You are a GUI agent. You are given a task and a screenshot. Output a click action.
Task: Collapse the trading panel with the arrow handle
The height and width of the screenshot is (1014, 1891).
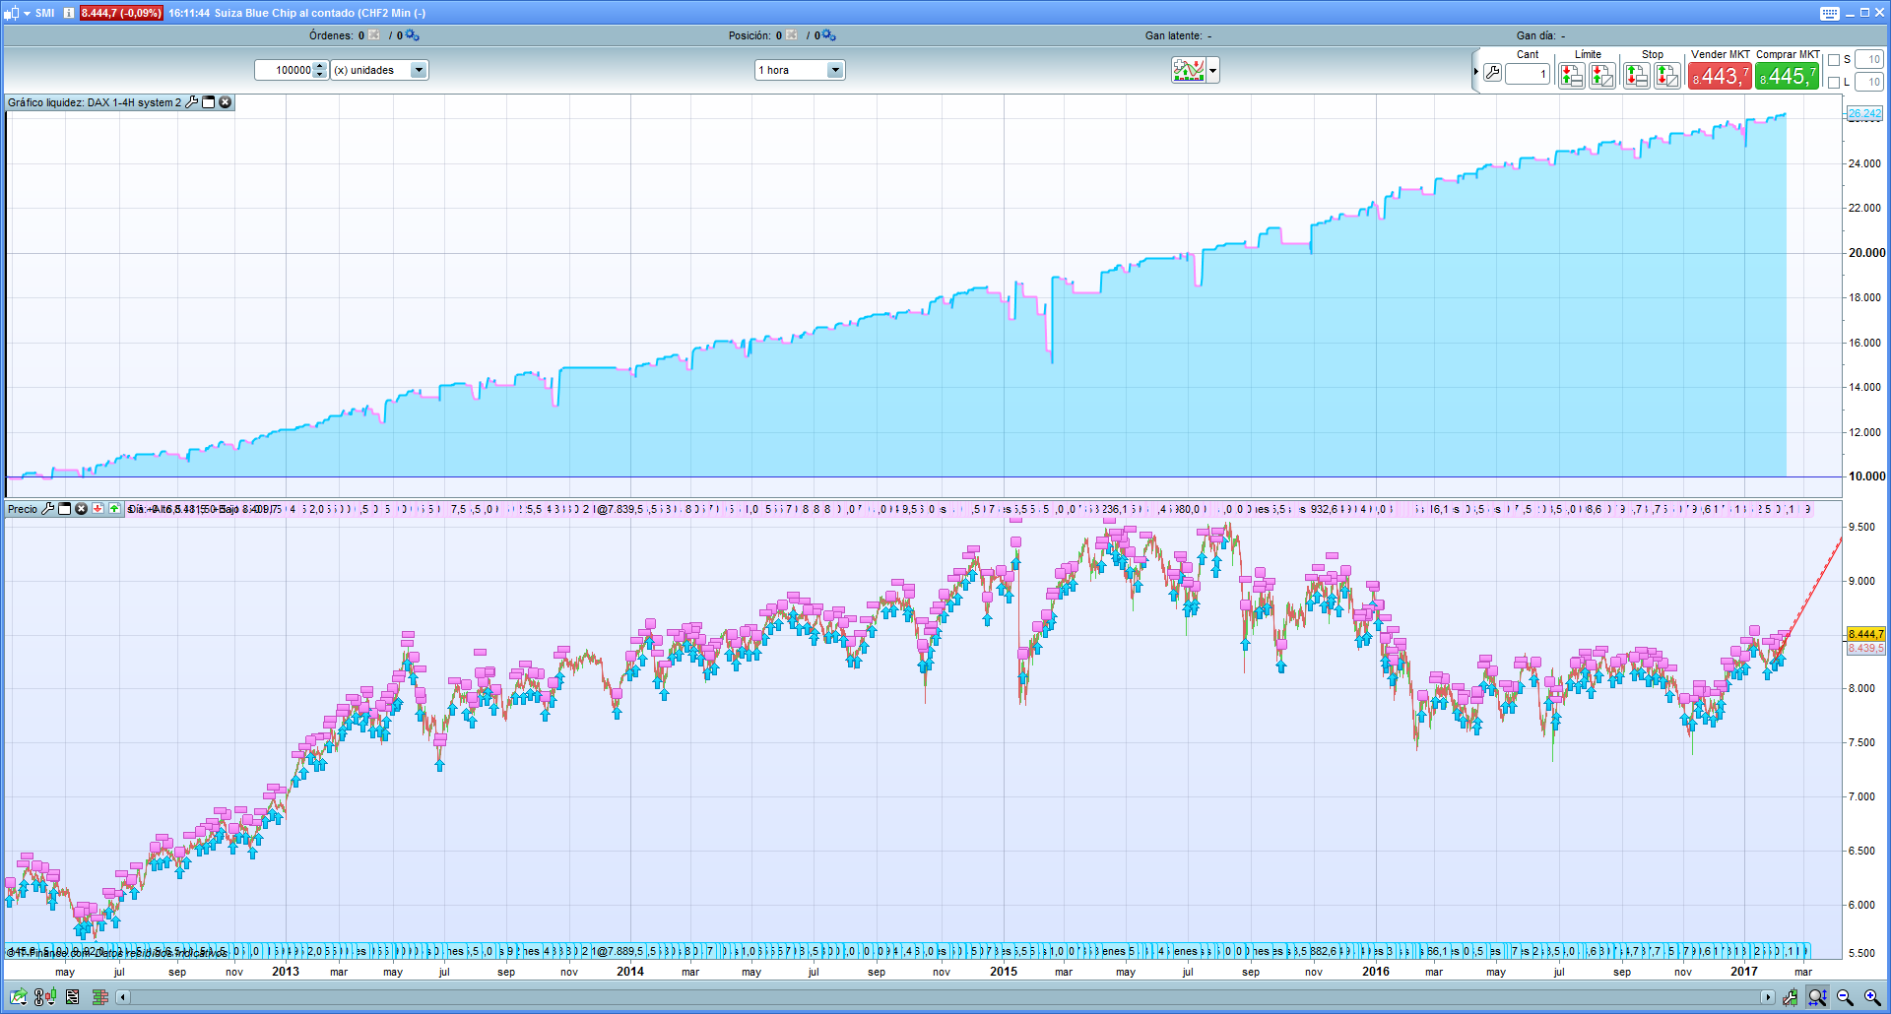tap(1475, 72)
